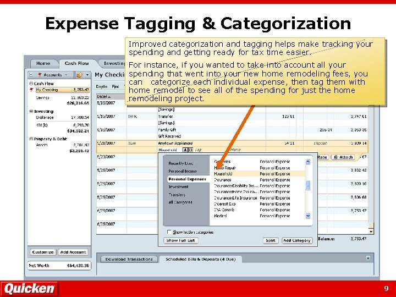Click the first small icon beside Household field
The height and width of the screenshot is (297, 396).
(185, 150)
